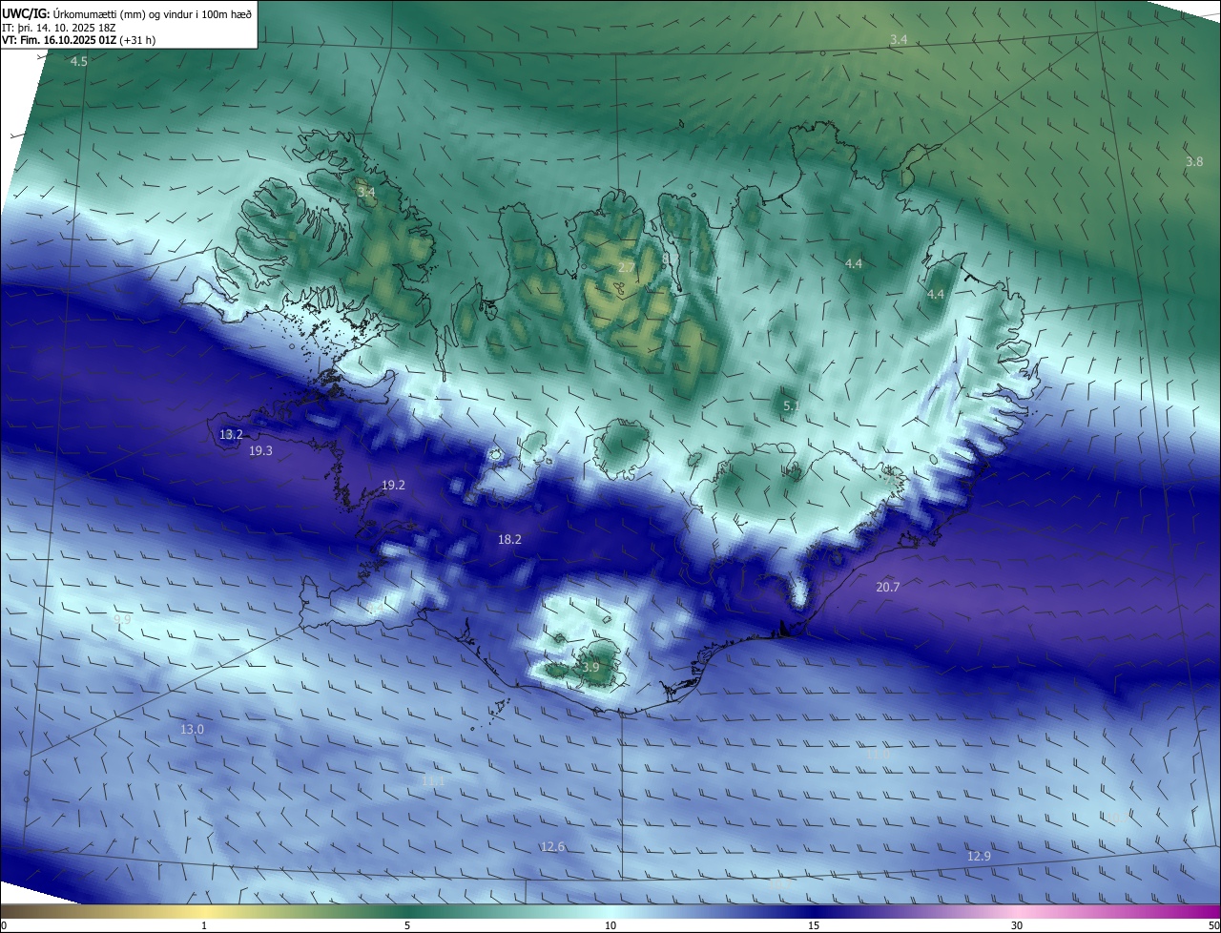The image size is (1221, 933).
Task: Click the 12.6 value label
Action: [552, 846]
